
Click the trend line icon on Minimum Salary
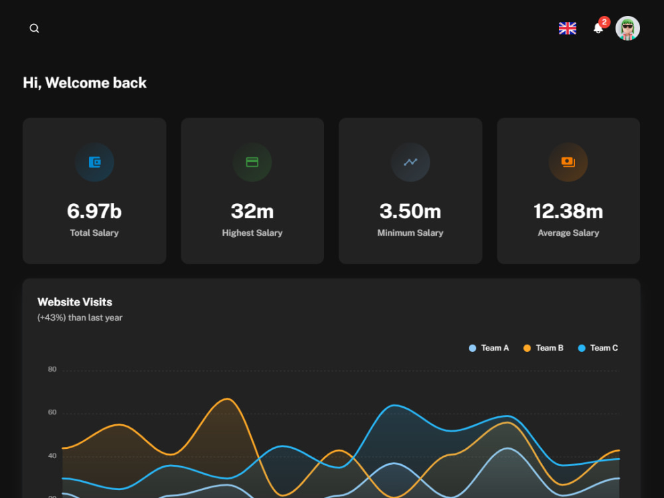[410, 162]
